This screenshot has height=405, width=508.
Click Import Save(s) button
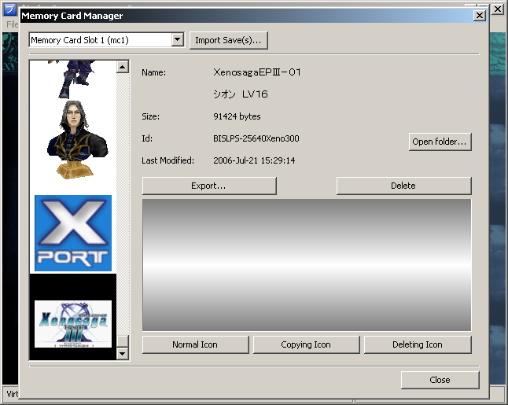tap(230, 40)
